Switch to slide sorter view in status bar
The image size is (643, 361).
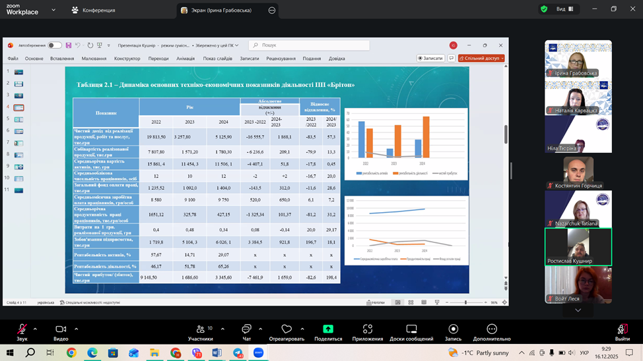pos(409,302)
